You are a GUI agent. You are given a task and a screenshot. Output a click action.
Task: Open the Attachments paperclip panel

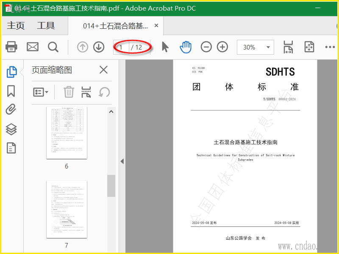pos(11,109)
